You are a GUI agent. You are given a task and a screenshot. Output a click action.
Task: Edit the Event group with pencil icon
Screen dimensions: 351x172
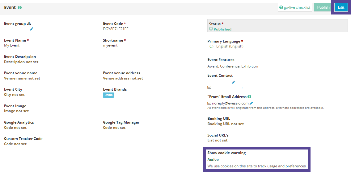[32, 29]
